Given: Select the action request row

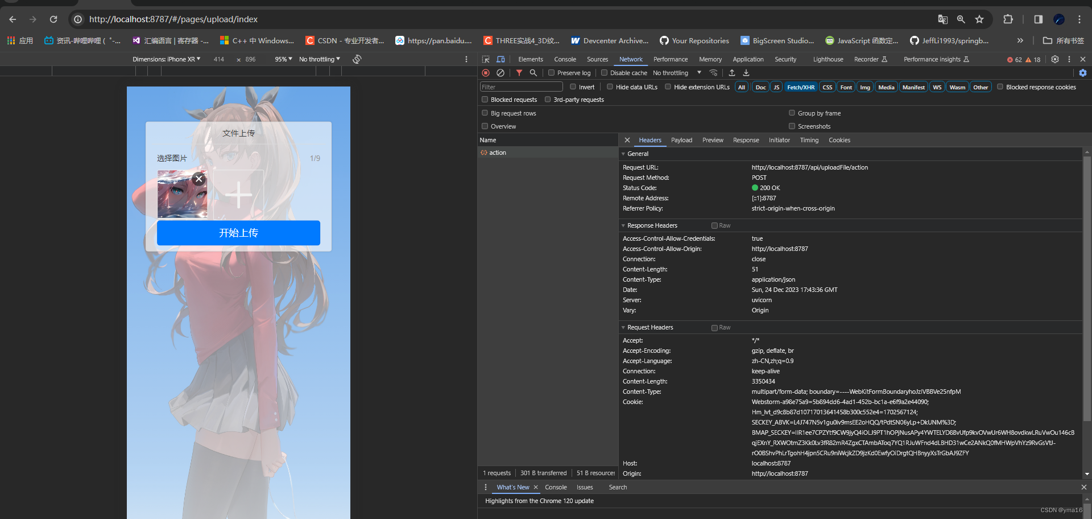Looking at the screenshot, I should [548, 153].
